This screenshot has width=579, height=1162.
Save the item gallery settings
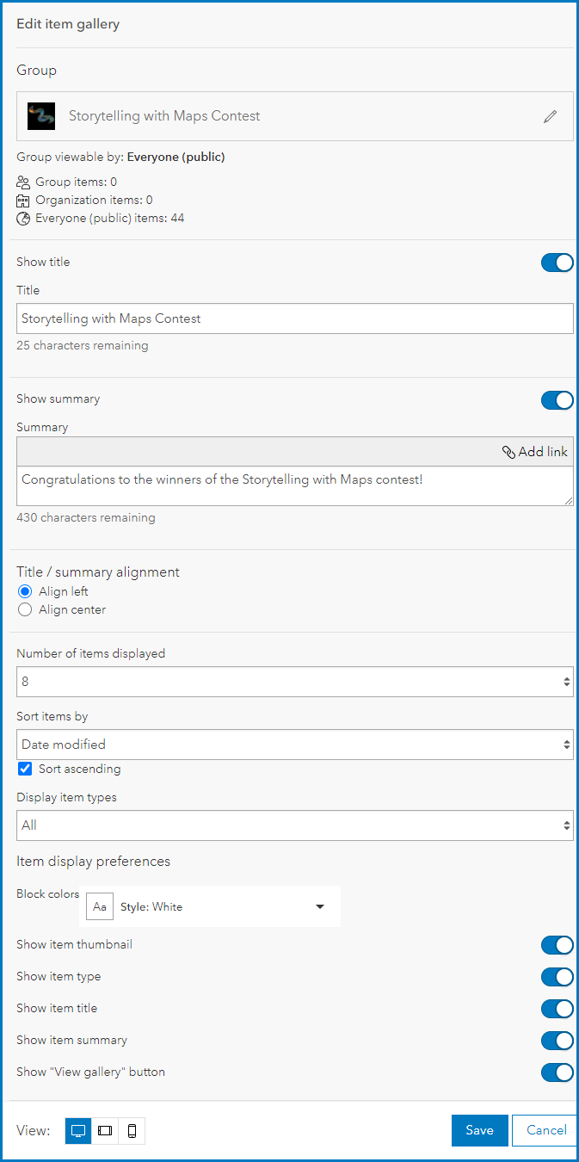(479, 1130)
